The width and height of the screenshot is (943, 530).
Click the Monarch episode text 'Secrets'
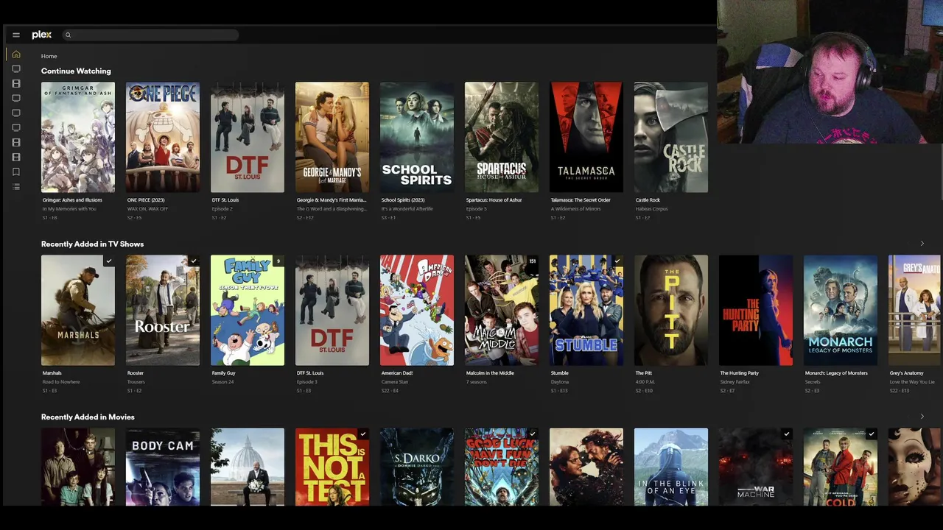(813, 382)
